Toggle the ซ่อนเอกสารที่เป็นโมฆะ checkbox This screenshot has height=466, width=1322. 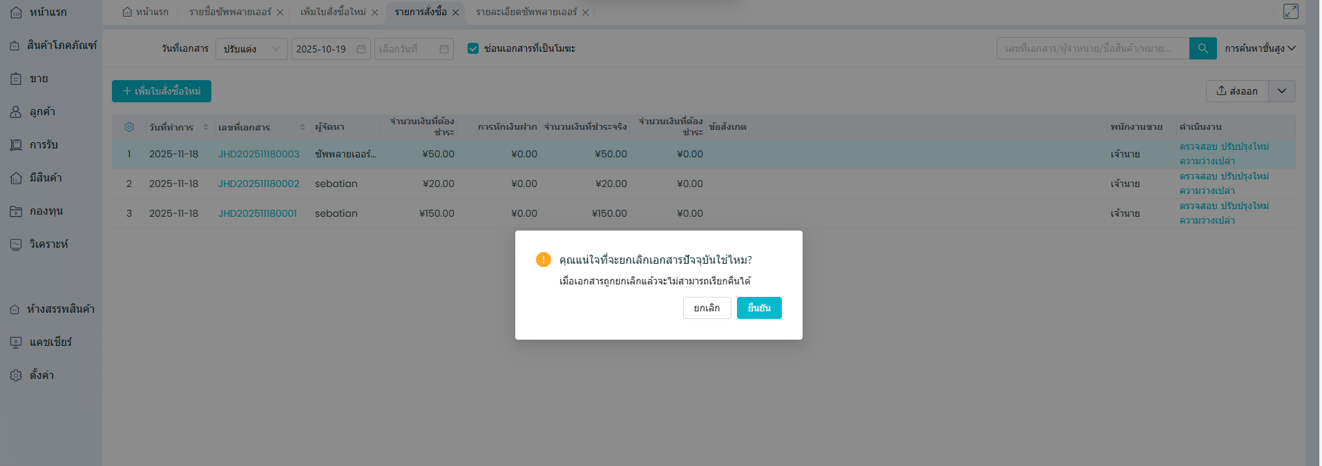(x=473, y=48)
